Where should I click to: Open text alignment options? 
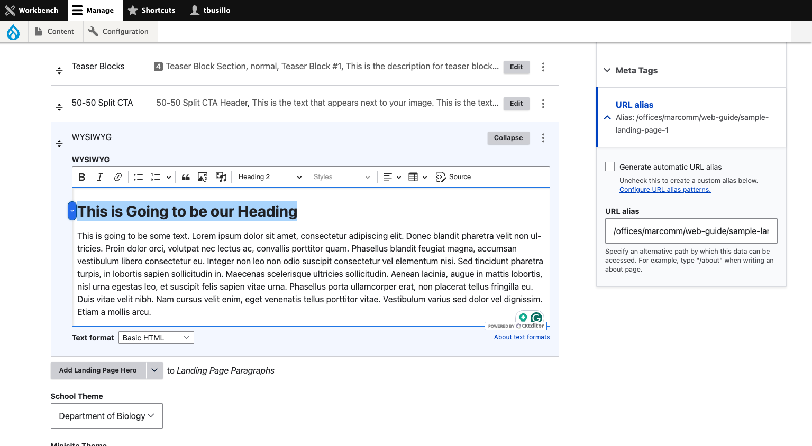click(392, 177)
